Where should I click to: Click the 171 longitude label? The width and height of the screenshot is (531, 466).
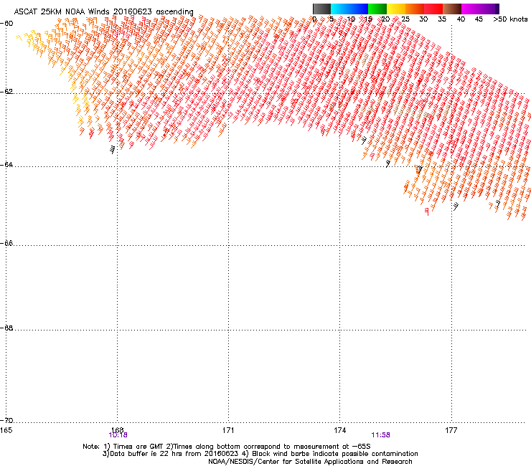(228, 430)
